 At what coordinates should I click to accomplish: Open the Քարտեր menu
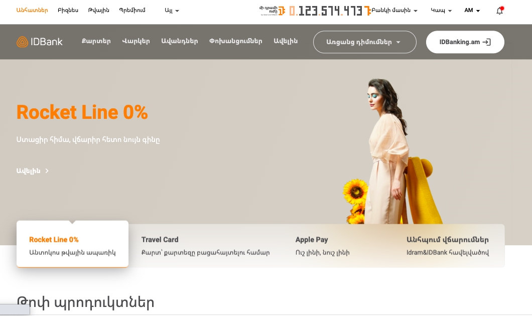96,41
